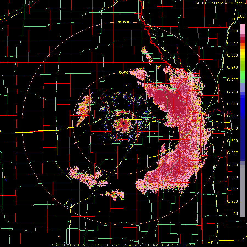Click the Correlation Coefficient KTWX caption at bottom
Screen dimensions: 247x247
pos(123,245)
